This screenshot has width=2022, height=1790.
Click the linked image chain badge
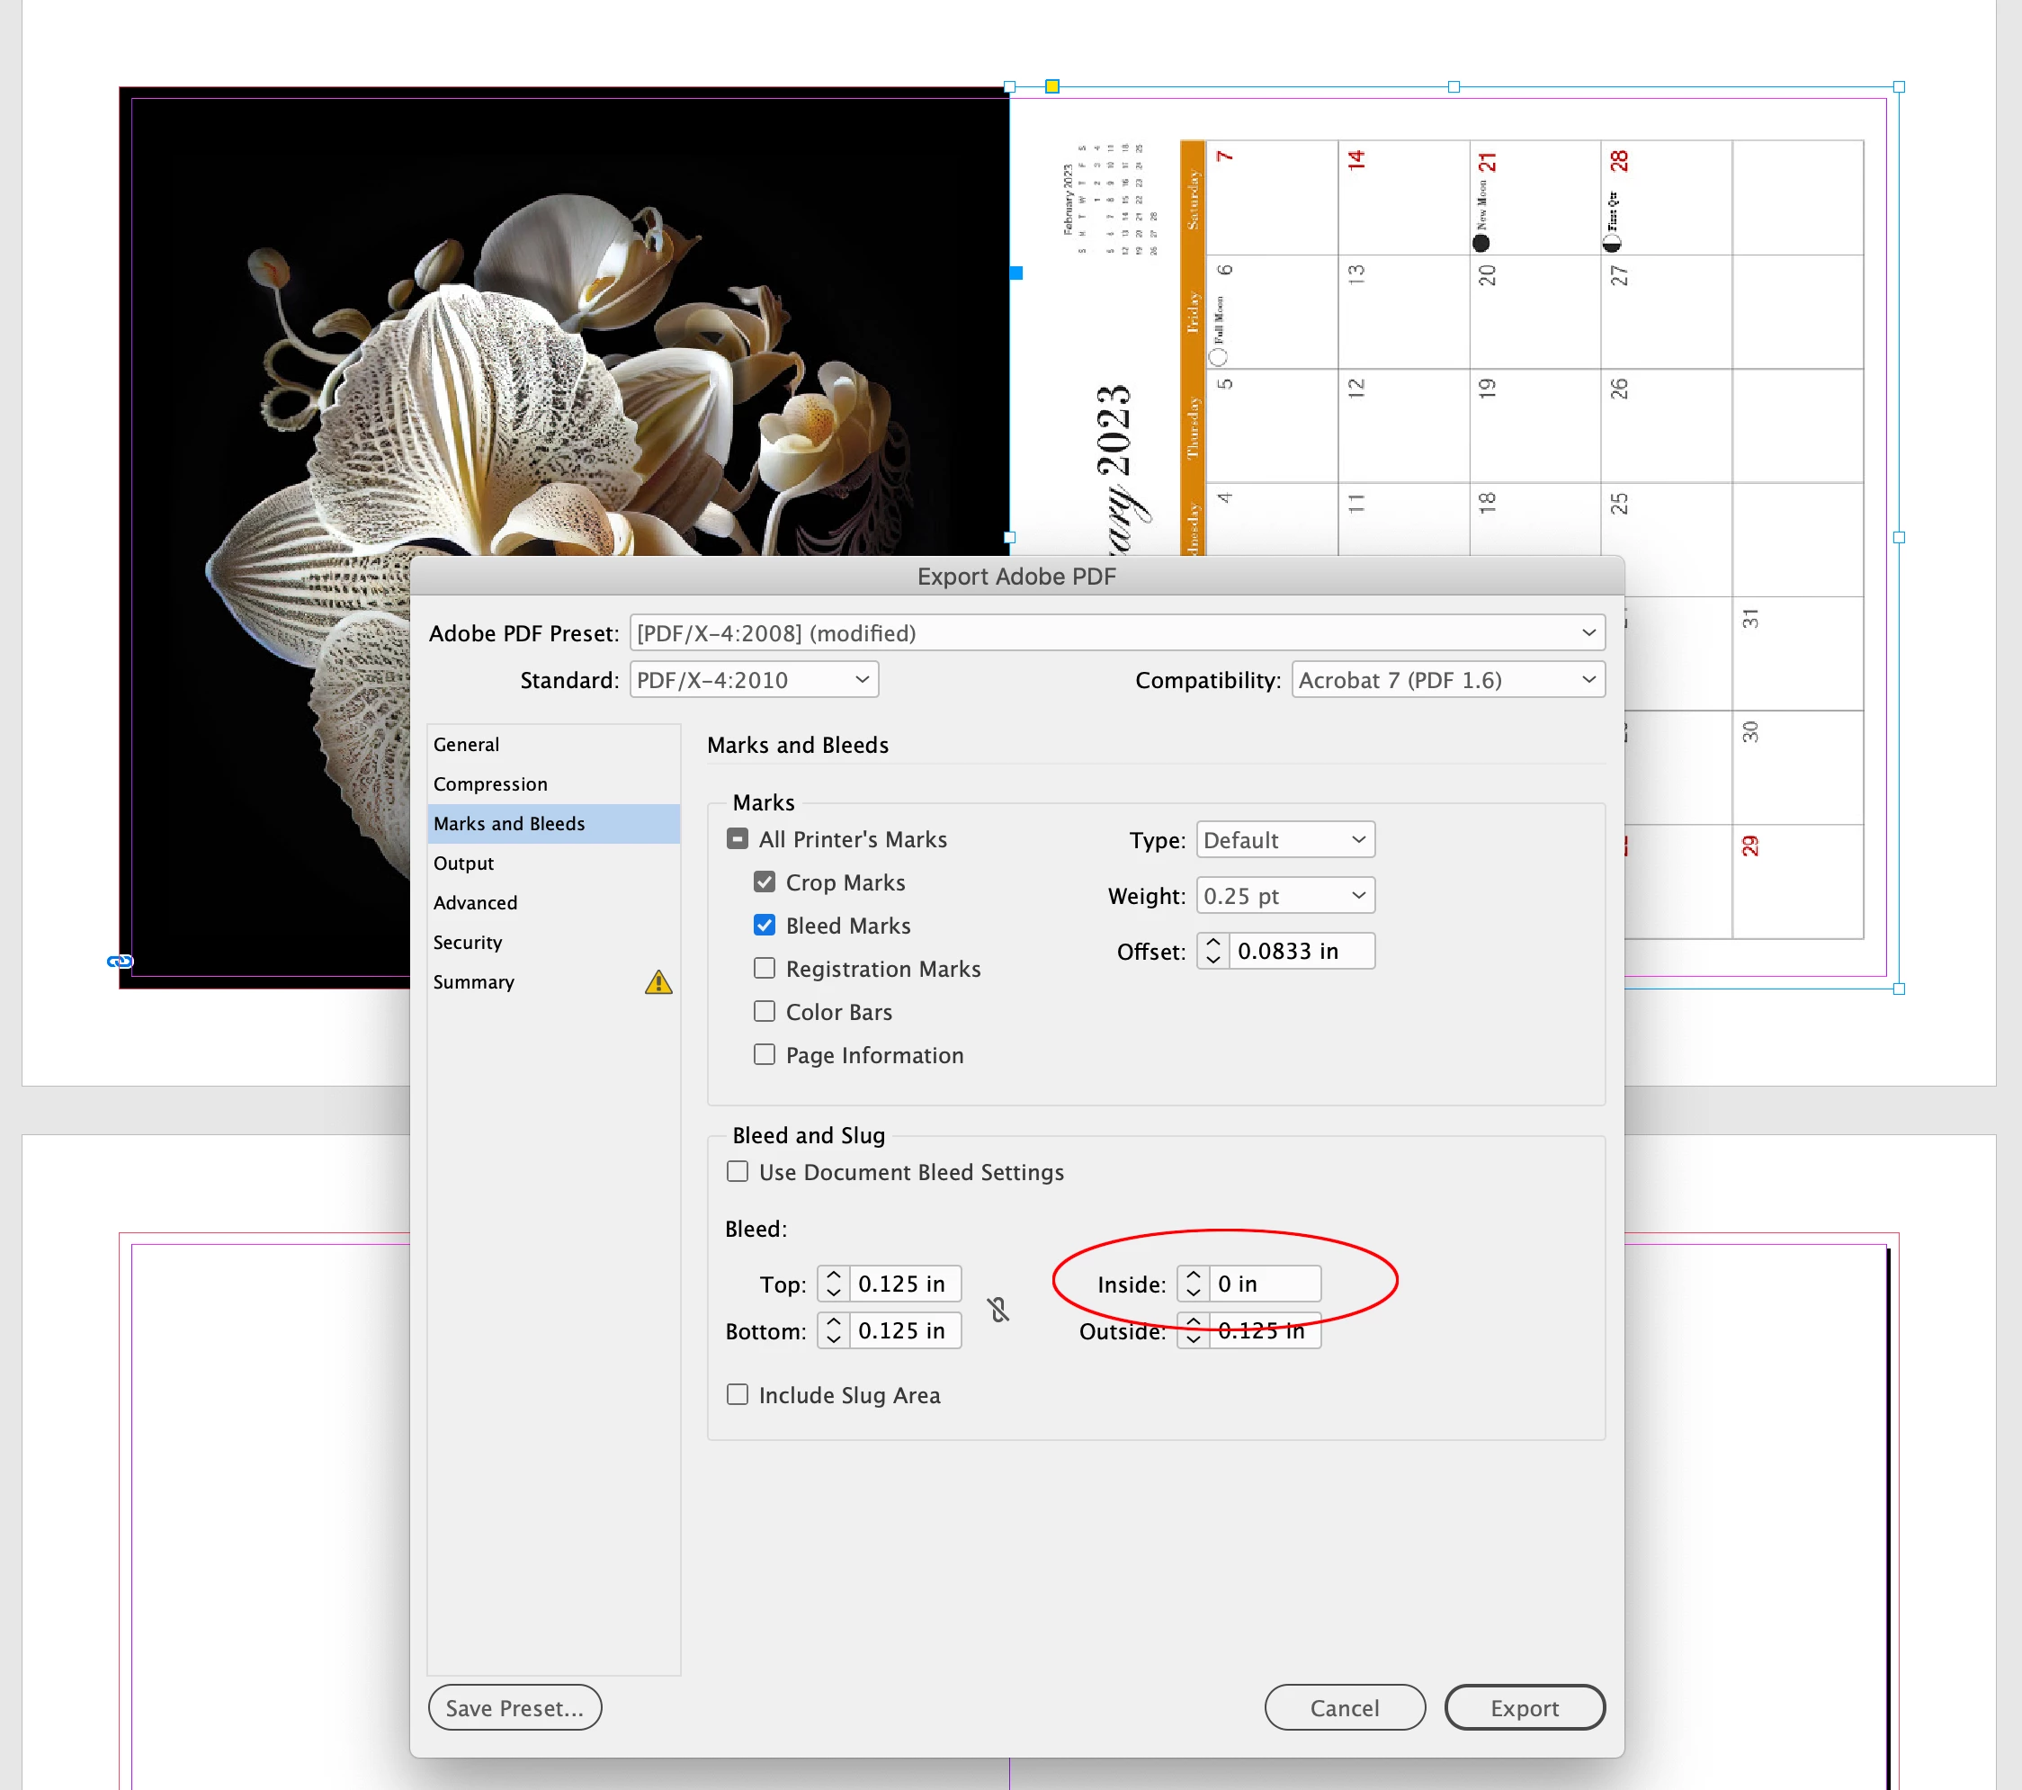click(120, 961)
